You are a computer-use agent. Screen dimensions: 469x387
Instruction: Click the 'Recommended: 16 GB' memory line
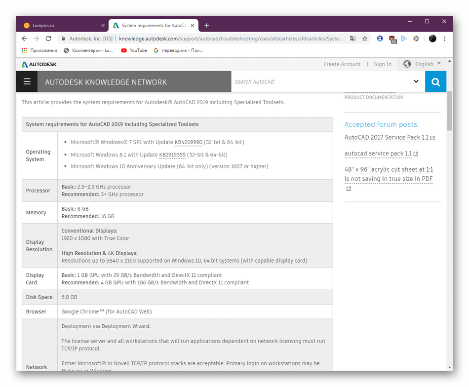pos(88,216)
